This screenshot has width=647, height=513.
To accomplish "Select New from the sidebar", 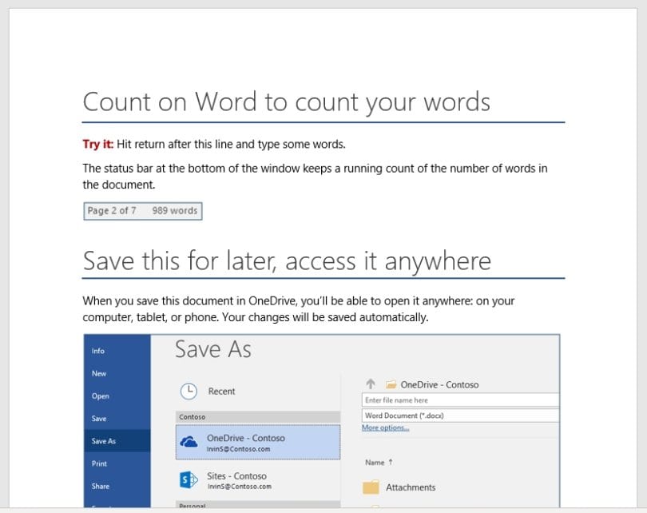I will [98, 373].
